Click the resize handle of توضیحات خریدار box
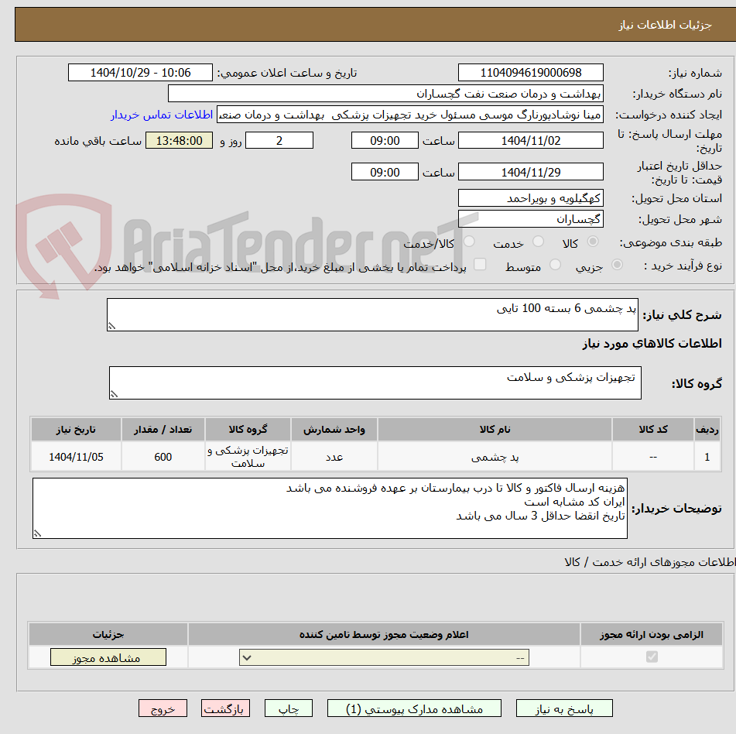The width and height of the screenshot is (736, 734). pos(38,533)
